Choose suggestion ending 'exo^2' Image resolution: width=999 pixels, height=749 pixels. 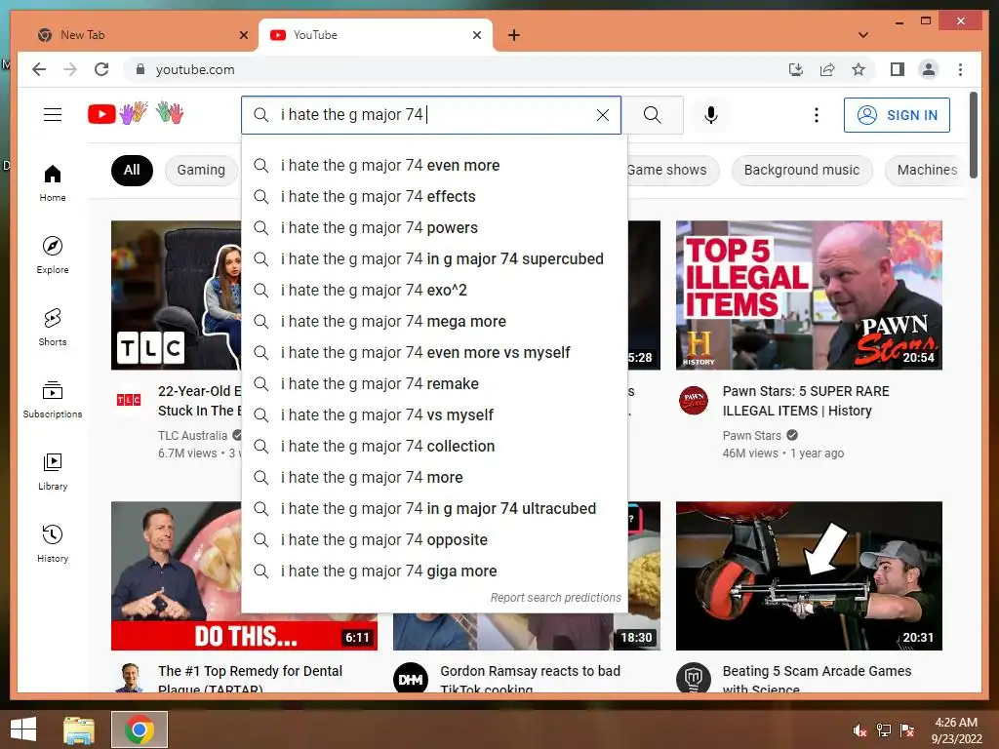click(x=434, y=291)
